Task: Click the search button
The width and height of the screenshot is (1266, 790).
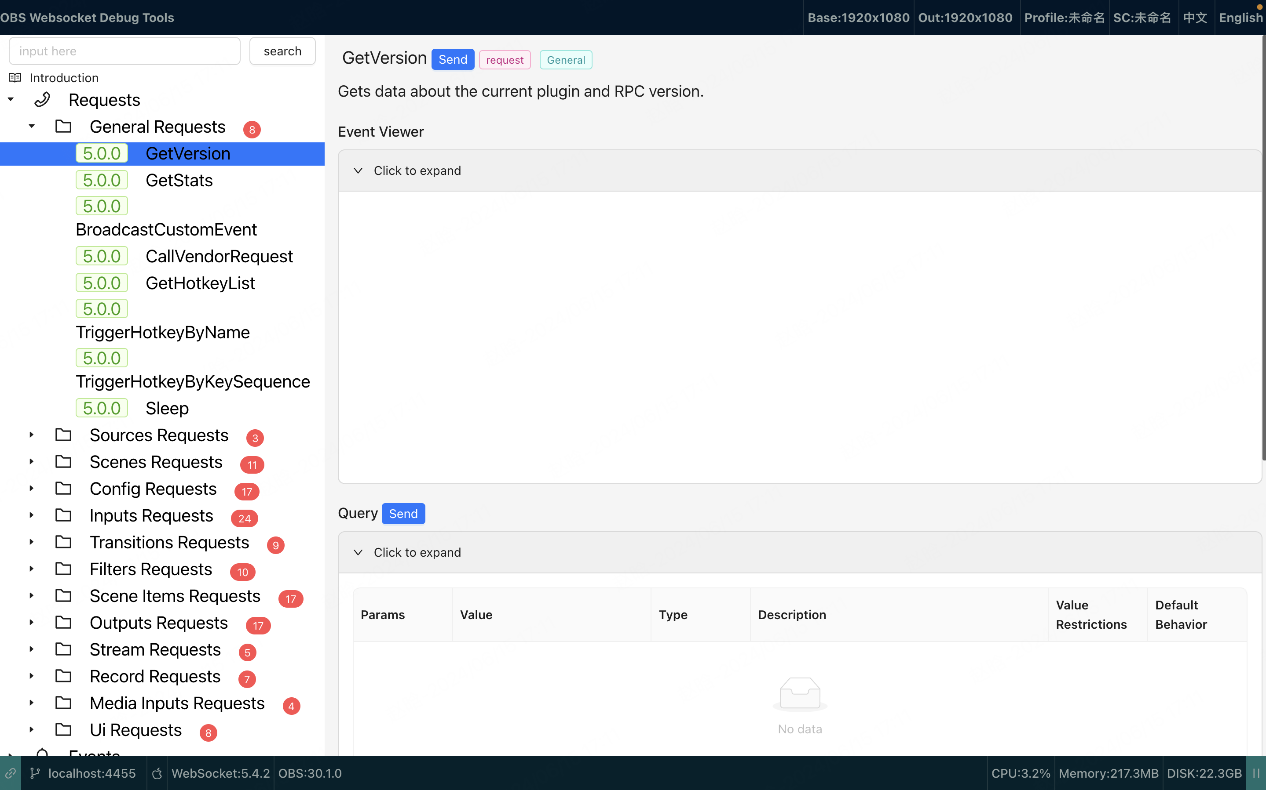Action: click(x=282, y=51)
